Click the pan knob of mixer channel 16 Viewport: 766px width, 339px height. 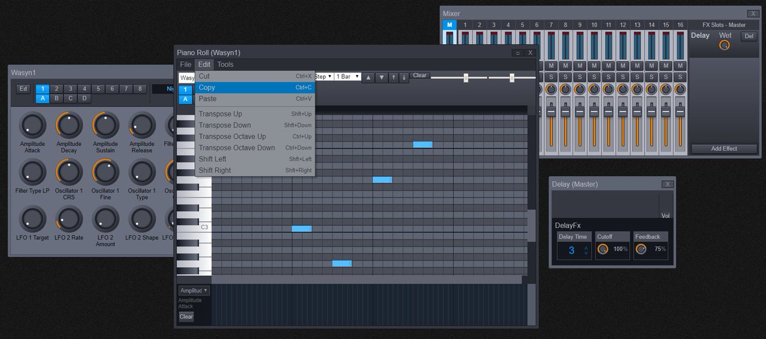680,90
